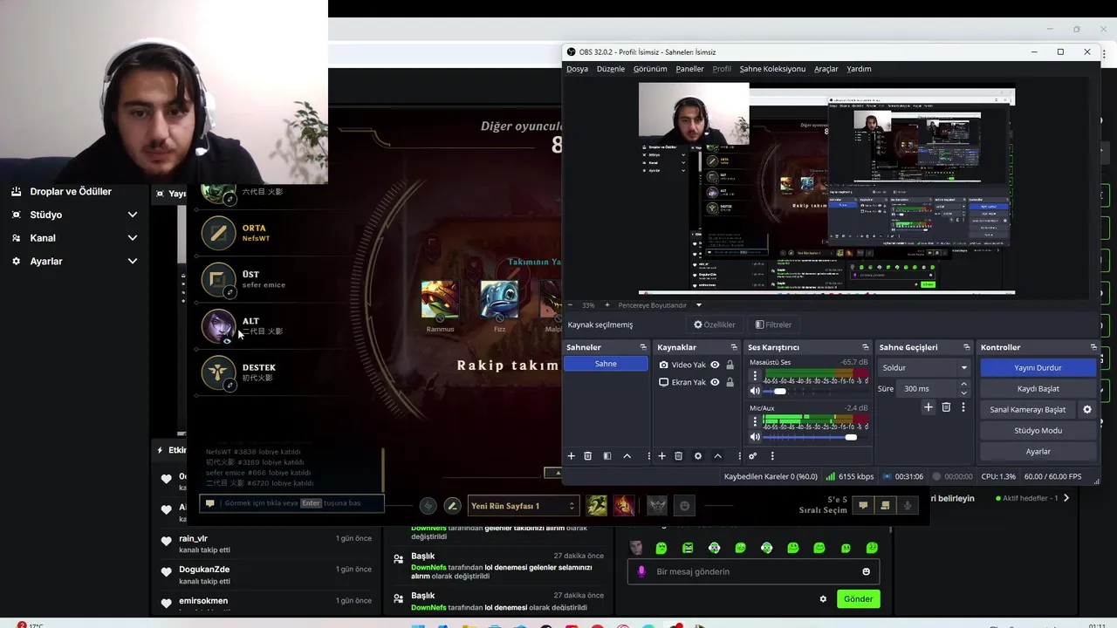1117x628 pixels.
Task: Undock the Ses Karıştırıcı panel icon
Action: [x=866, y=347]
